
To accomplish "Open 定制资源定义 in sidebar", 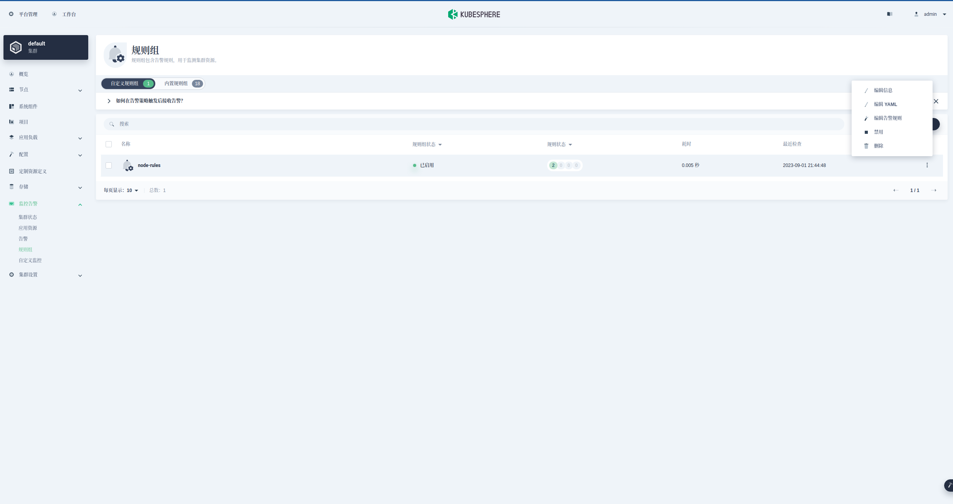I will (33, 171).
